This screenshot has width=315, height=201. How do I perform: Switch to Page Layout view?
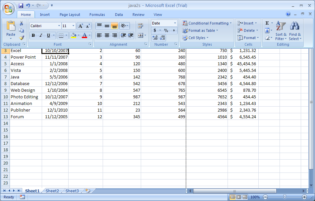[239, 197]
